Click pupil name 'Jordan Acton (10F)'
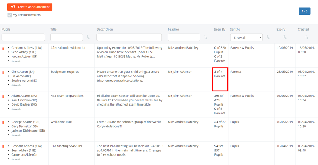 24,56
